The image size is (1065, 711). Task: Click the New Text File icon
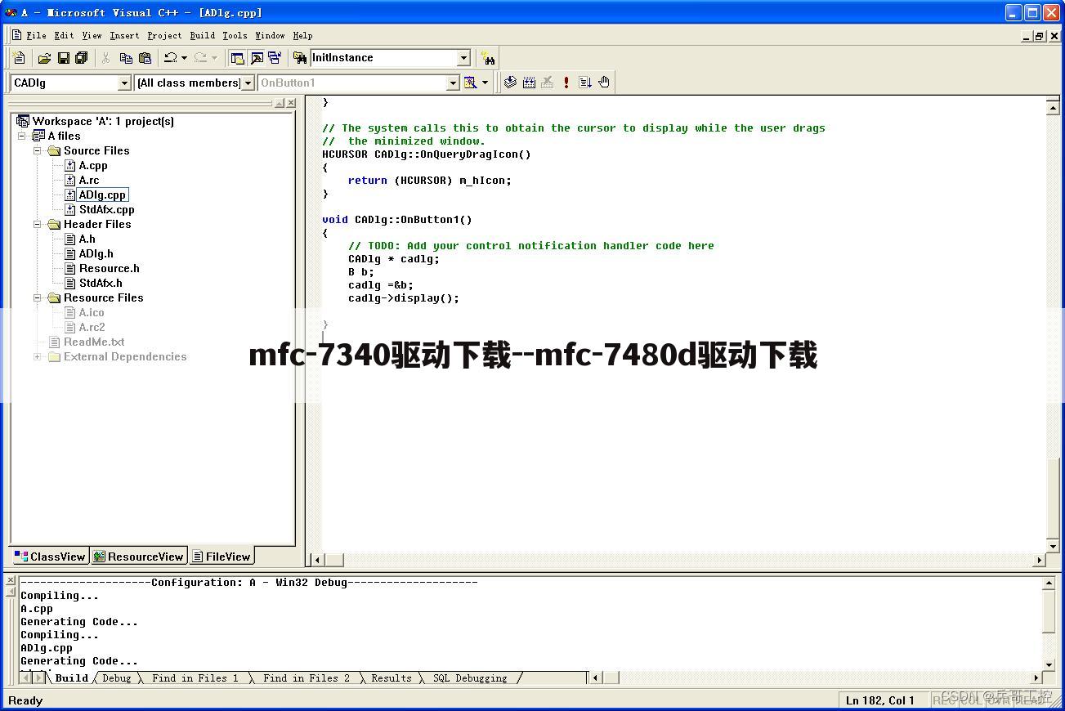point(19,58)
